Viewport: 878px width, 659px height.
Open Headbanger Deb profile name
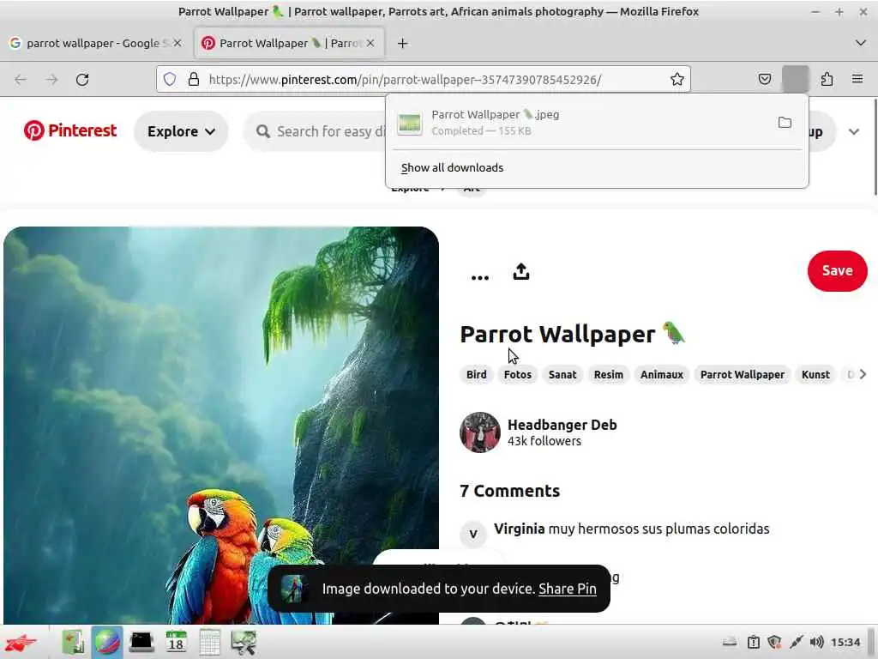(562, 425)
